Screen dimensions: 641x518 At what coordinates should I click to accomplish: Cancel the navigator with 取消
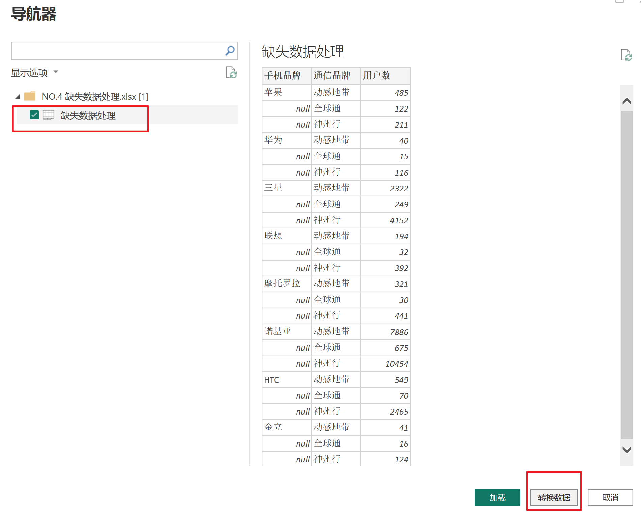[x=610, y=497]
